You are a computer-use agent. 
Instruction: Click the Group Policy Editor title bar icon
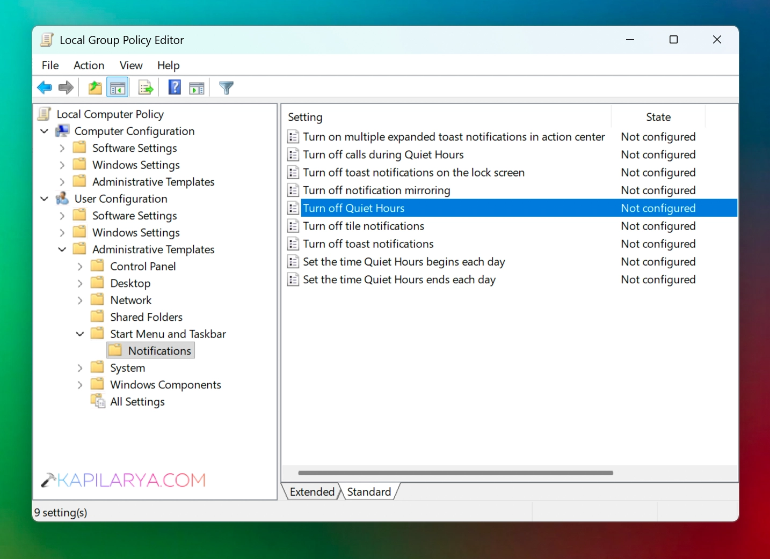click(47, 40)
